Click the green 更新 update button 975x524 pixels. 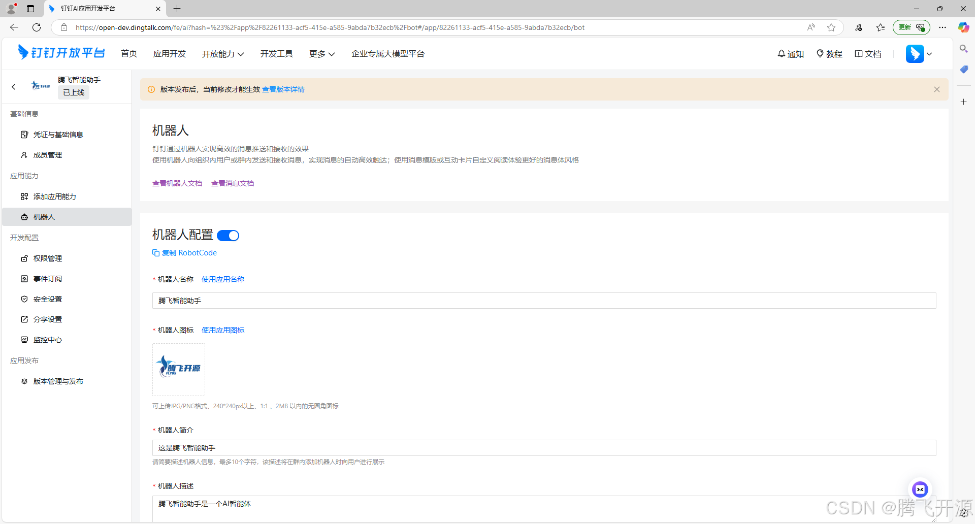pos(912,27)
